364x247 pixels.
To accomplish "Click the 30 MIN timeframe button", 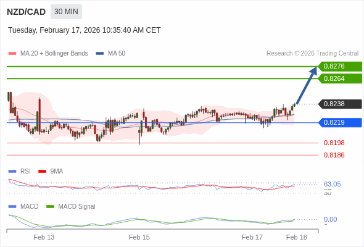I will point(66,12).
